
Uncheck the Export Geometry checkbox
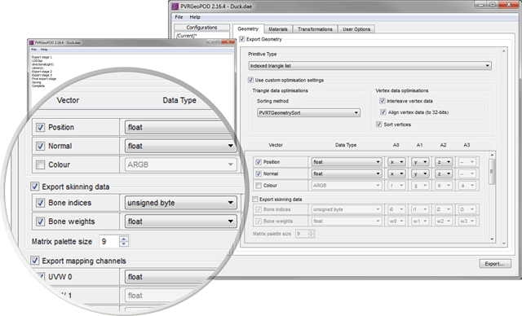[242, 39]
